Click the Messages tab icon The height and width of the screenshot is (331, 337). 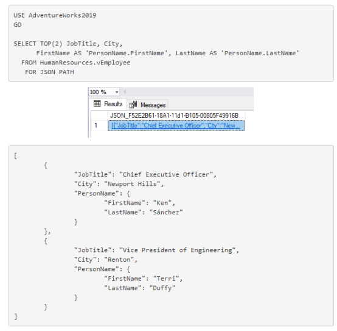pyautogui.click(x=133, y=104)
